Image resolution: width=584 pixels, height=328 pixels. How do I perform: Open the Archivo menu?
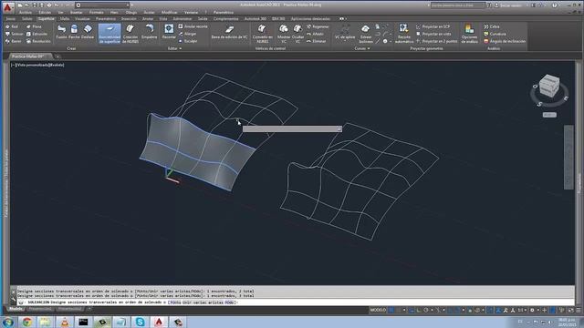click(x=26, y=12)
